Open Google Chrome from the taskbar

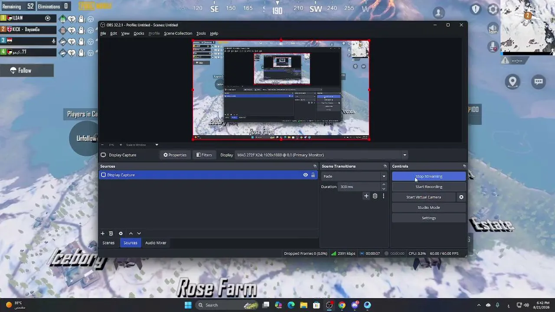tap(342, 305)
